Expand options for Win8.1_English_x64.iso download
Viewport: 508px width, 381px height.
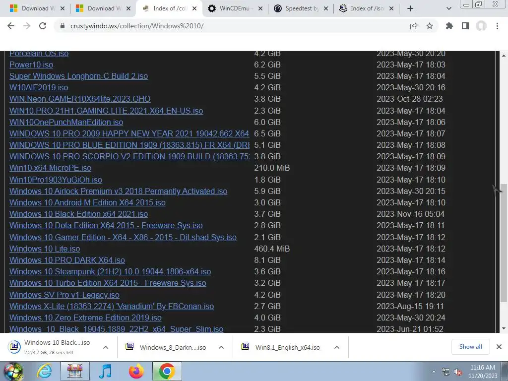pos(337,347)
